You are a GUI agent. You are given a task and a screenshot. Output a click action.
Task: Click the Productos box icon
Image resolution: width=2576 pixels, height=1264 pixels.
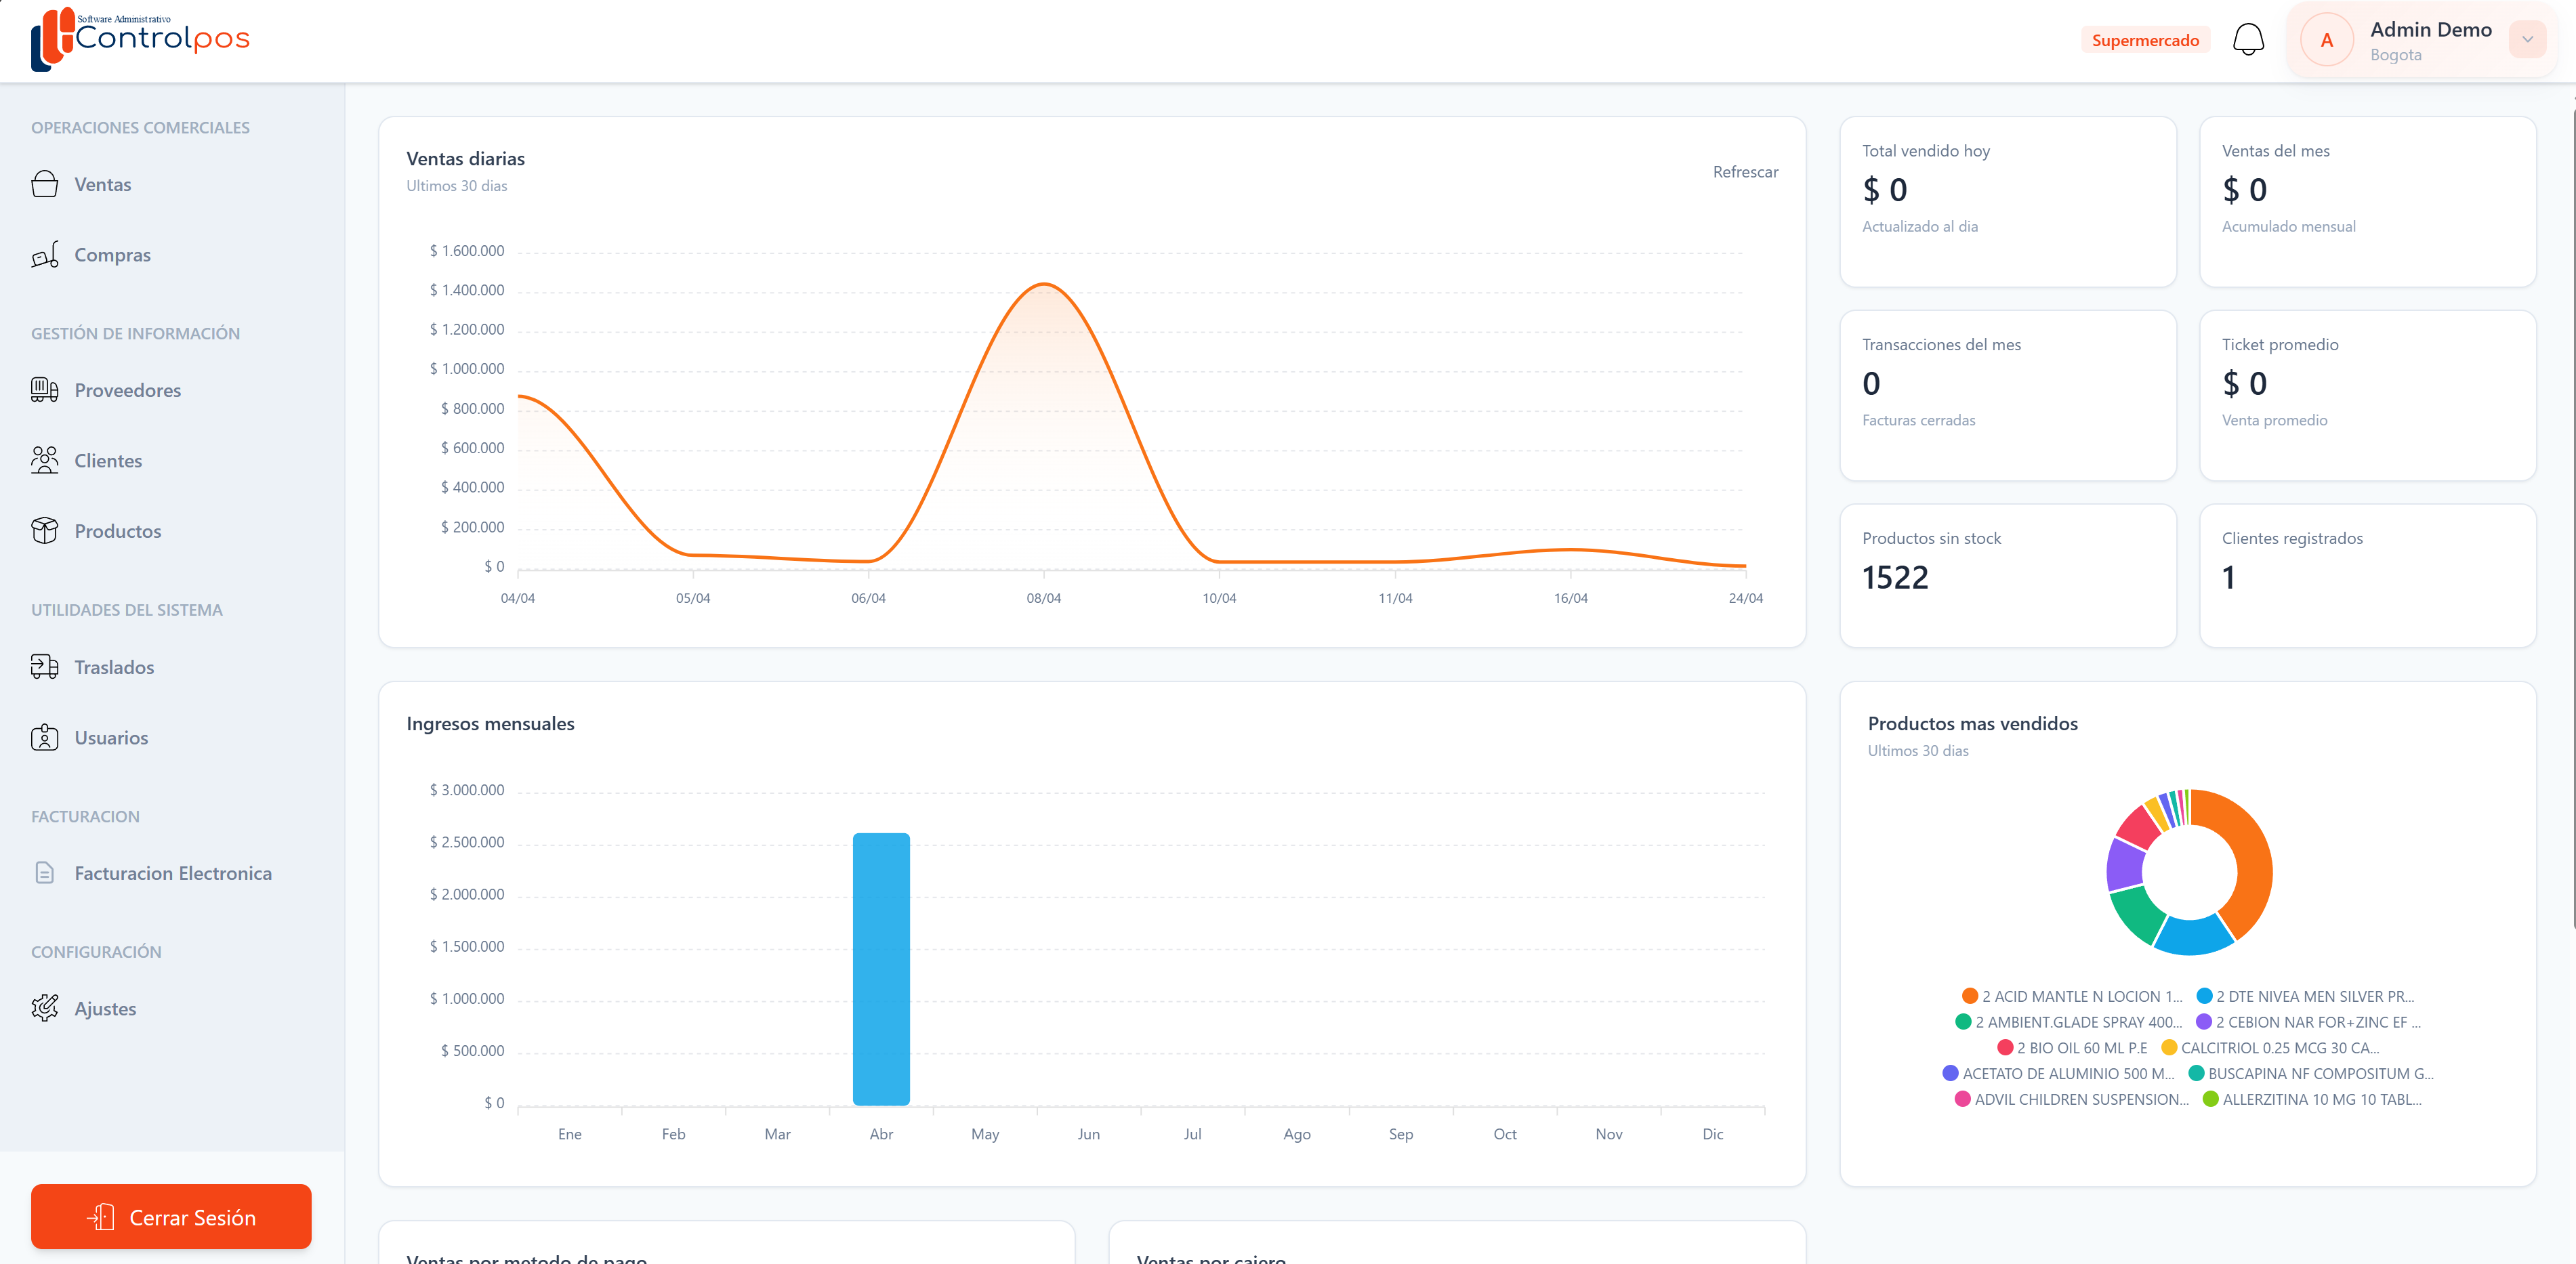(x=45, y=531)
